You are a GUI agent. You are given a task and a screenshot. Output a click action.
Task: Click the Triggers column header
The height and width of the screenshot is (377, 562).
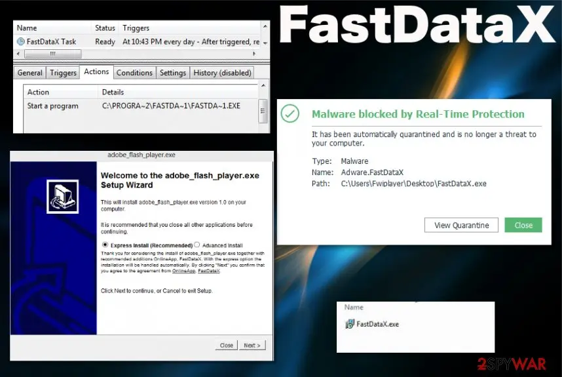coord(189,28)
